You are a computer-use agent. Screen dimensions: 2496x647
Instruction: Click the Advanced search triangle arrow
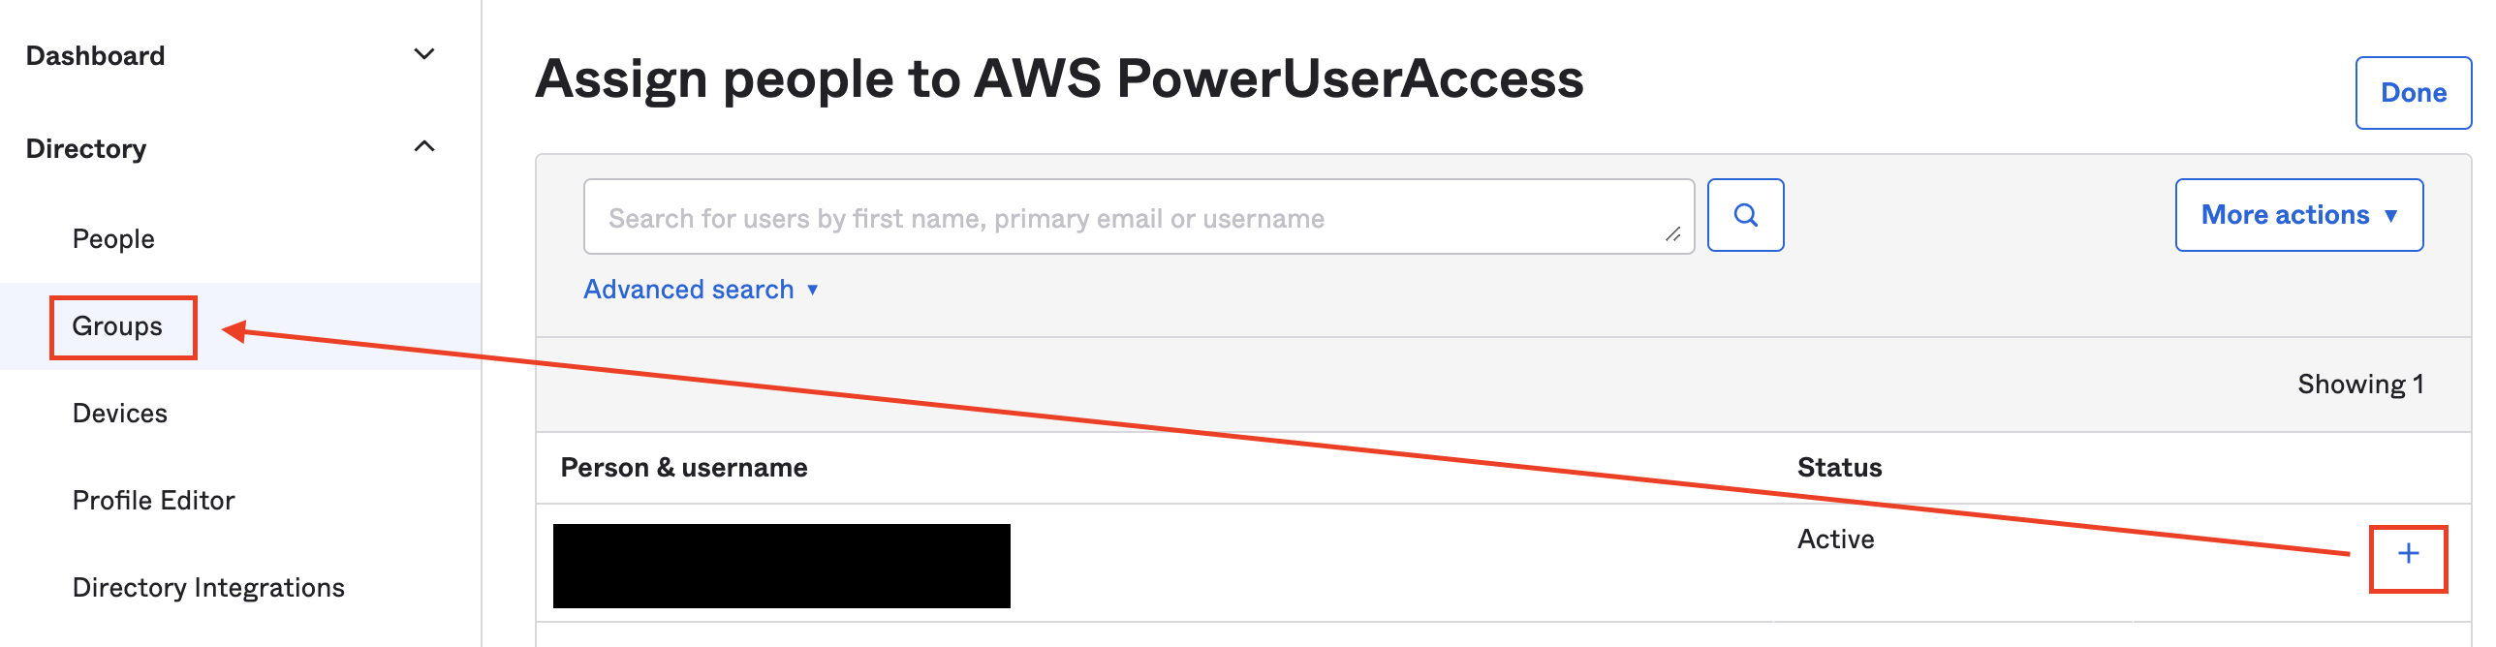(x=813, y=290)
